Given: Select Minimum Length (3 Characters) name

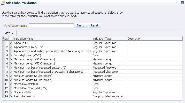Looking at the screenshot, I should 33,80.
